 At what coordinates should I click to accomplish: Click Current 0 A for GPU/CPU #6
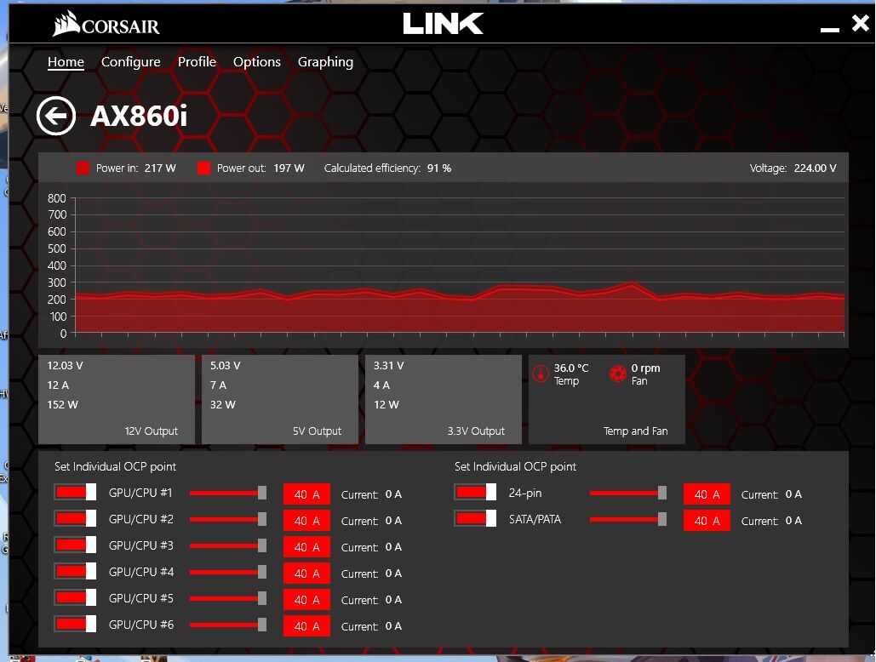coord(371,626)
